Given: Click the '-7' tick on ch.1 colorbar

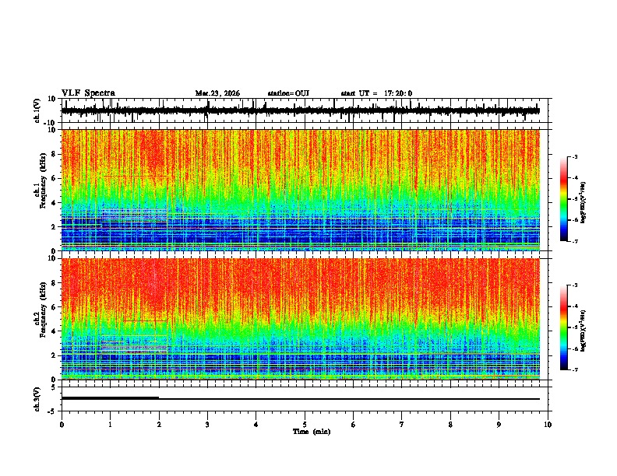Looking at the screenshot, I should tap(575, 242).
